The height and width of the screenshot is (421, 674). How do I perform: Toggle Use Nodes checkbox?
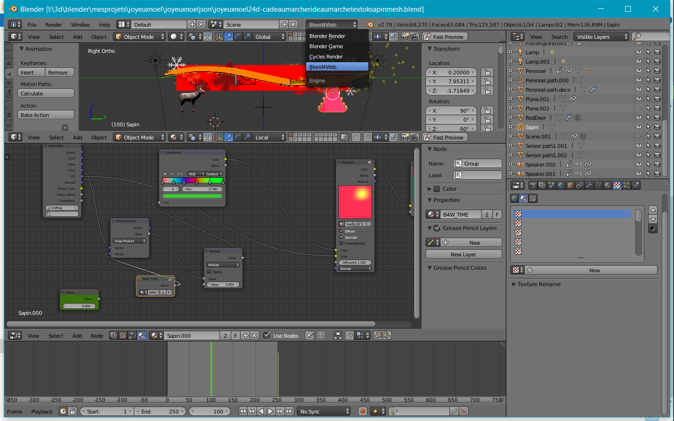coord(266,335)
